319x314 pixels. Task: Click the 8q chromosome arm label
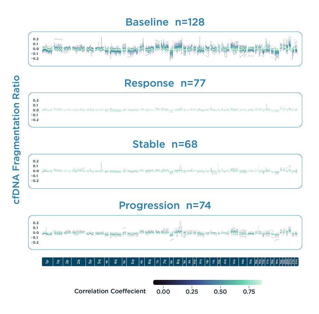point(178,262)
